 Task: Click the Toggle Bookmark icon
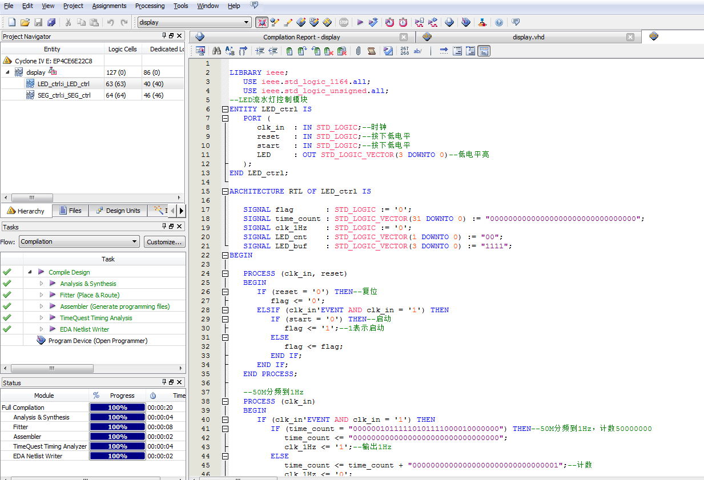(x=289, y=51)
